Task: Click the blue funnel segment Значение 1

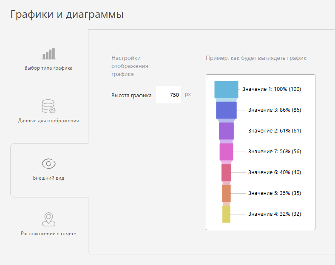Action: 226,90
